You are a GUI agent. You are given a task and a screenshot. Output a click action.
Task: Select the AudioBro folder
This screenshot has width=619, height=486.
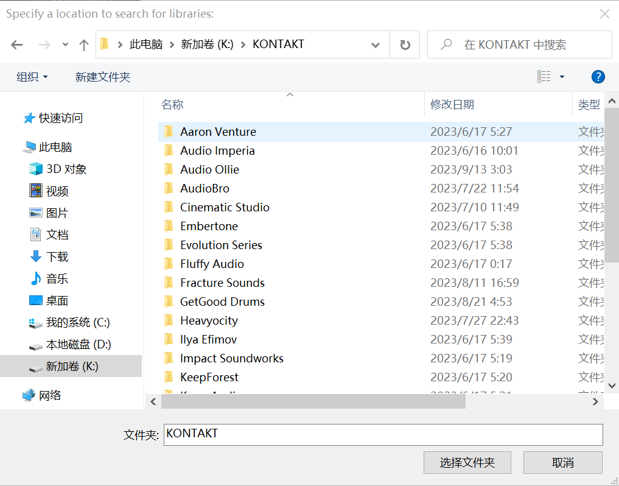point(205,188)
